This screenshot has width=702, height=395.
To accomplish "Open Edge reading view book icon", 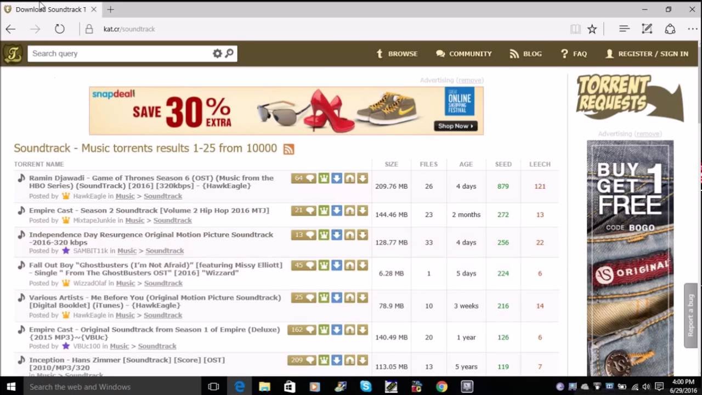I will tap(575, 29).
